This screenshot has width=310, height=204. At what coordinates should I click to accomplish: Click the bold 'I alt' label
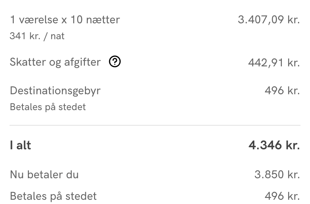tap(20, 145)
